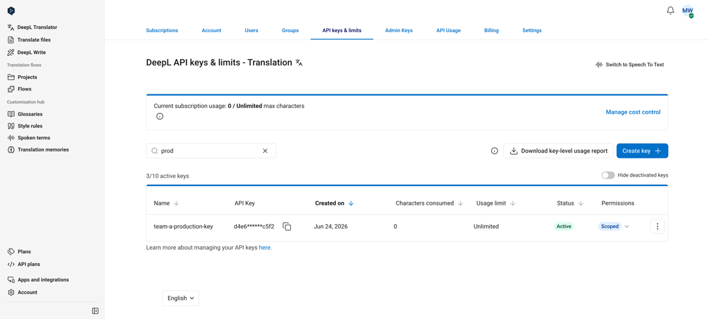Sort by Status column arrow
This screenshot has width=708, height=319.
[x=581, y=203]
